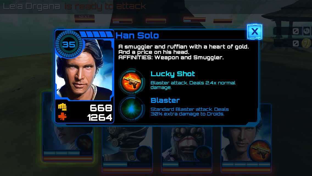Tap the level 35 badge
312x176 pixels.
click(x=69, y=44)
